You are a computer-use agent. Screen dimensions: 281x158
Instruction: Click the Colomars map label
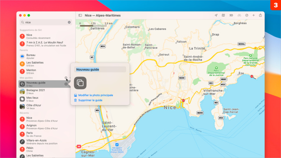coord(132,27)
